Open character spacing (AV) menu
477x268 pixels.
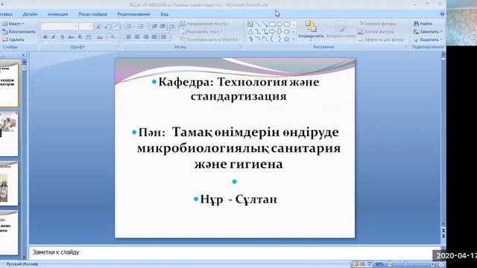click(89, 37)
